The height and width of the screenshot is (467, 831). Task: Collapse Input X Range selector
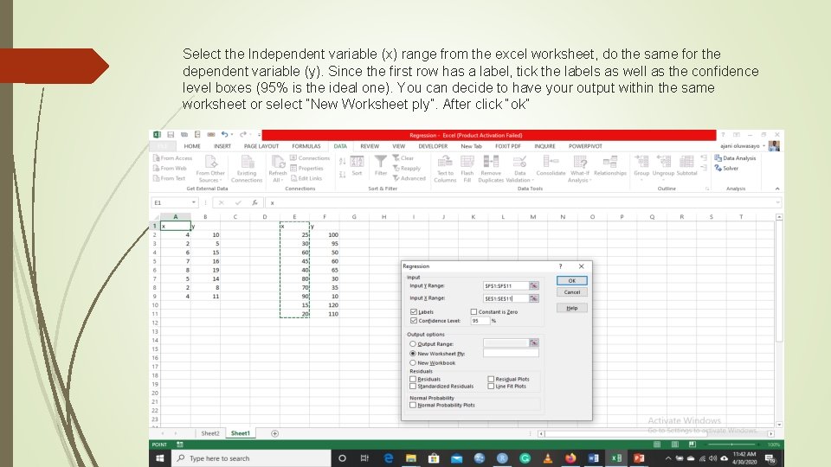(534, 298)
